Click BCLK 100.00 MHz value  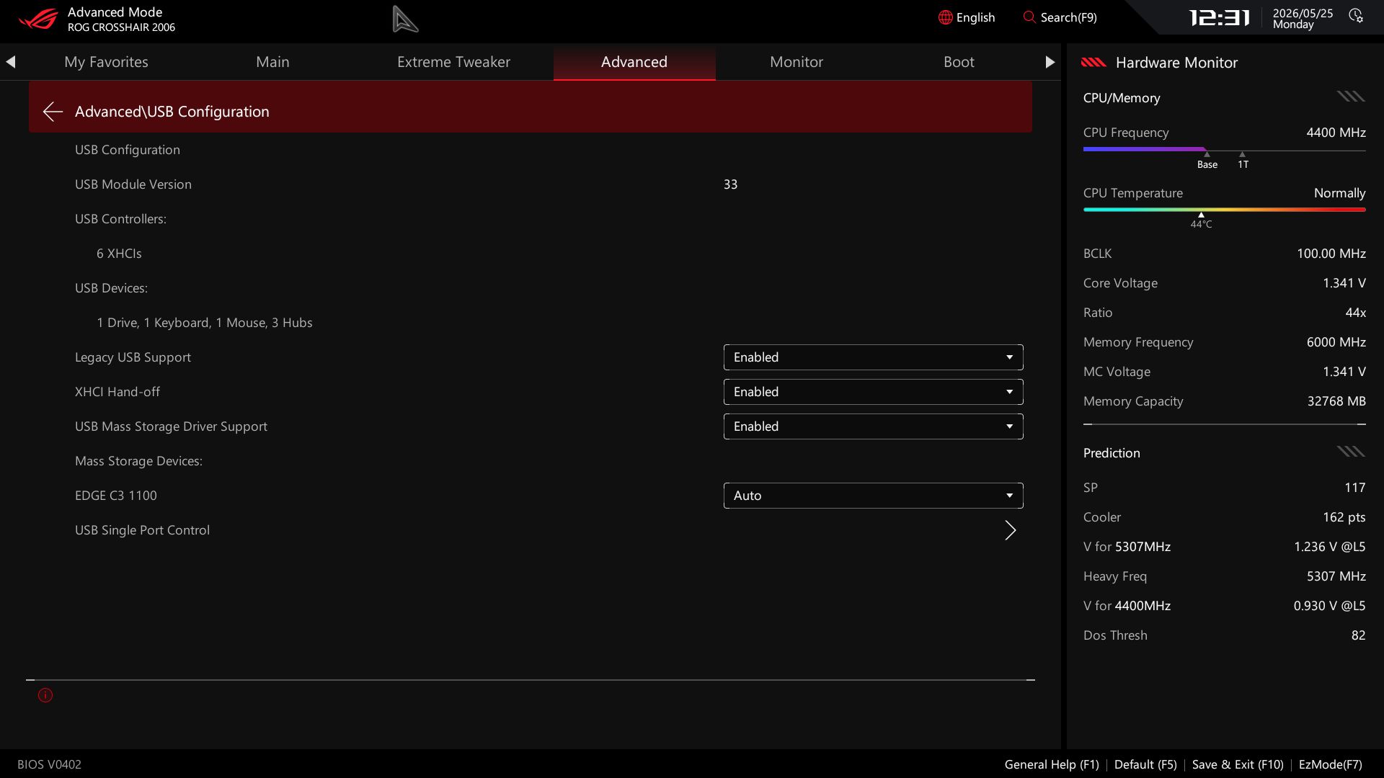1331,254
